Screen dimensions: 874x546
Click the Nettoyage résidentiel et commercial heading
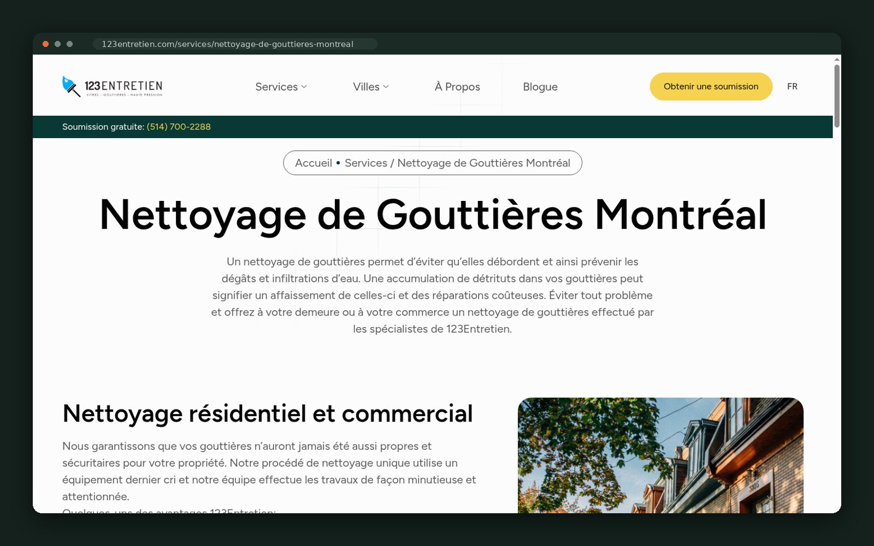click(x=268, y=413)
